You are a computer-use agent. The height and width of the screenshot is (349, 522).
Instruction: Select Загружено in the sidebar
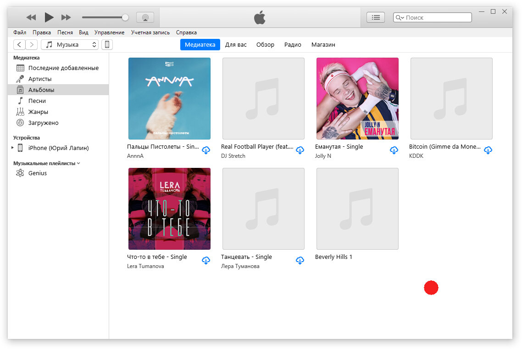click(x=58, y=123)
